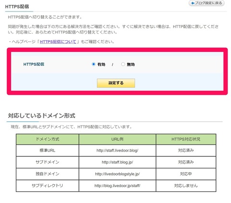Click the 対応しているドメイン形式 heading
The image size is (231, 203).
point(41,115)
